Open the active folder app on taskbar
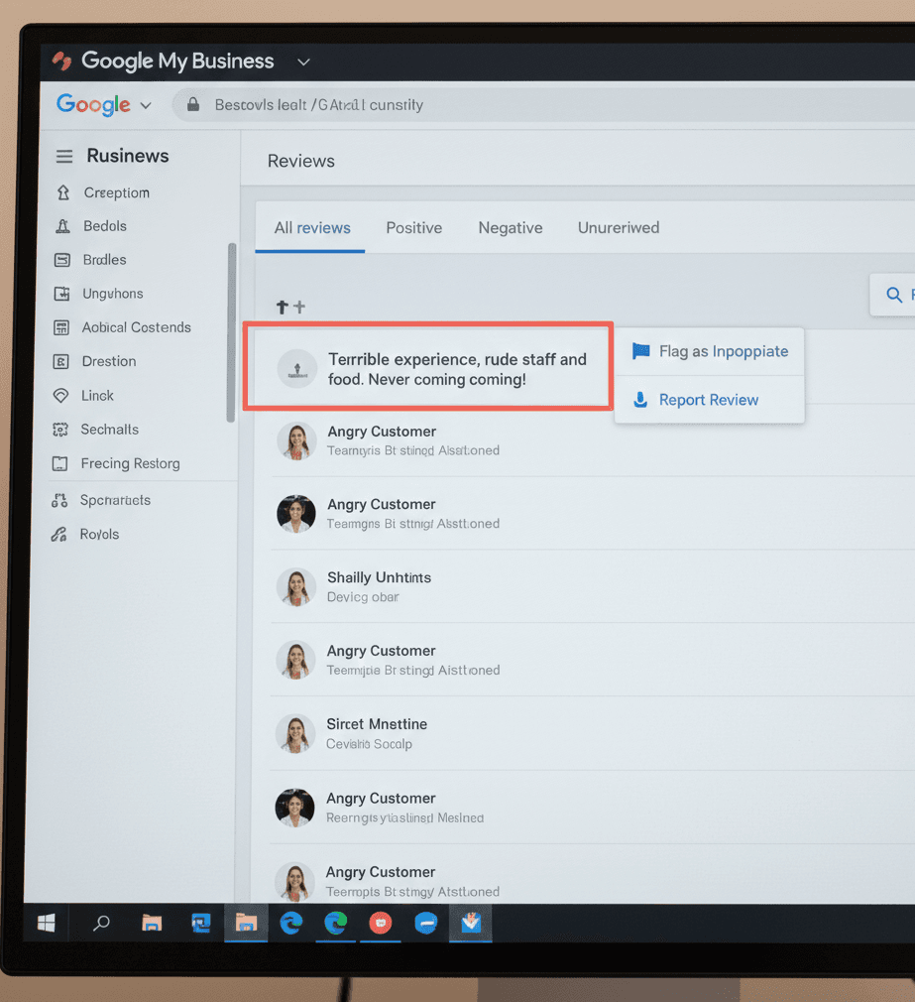The width and height of the screenshot is (915, 1002). click(246, 923)
